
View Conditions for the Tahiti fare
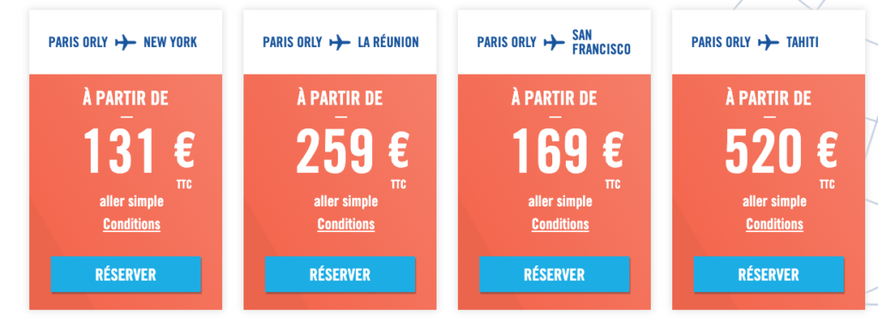[774, 224]
